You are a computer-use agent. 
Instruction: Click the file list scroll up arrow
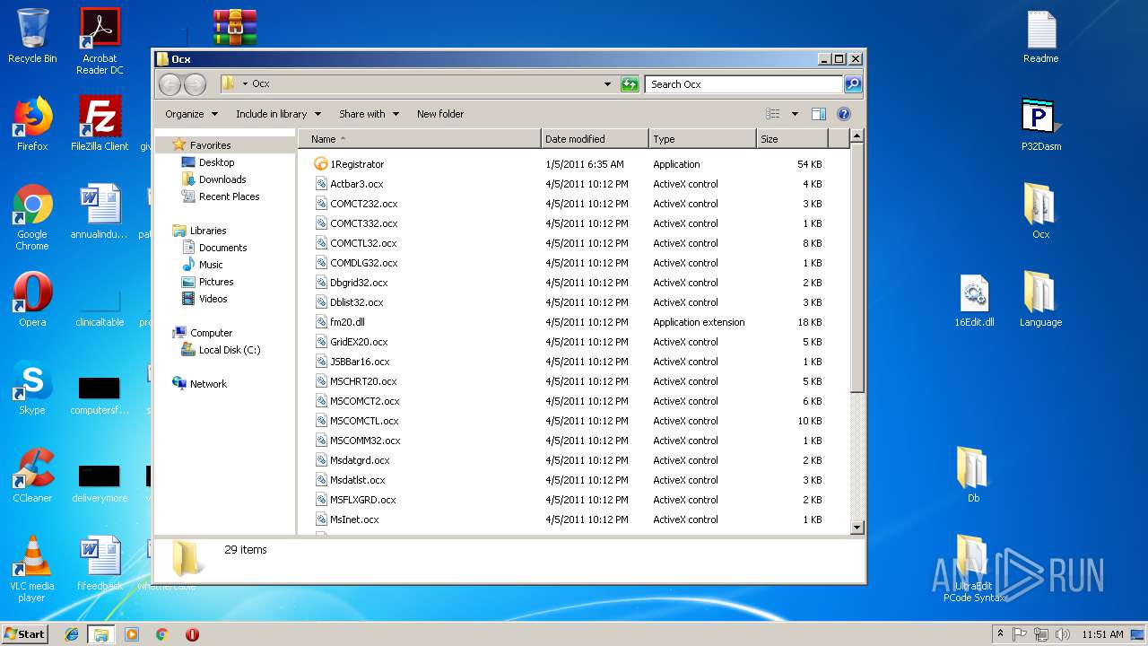pos(857,136)
